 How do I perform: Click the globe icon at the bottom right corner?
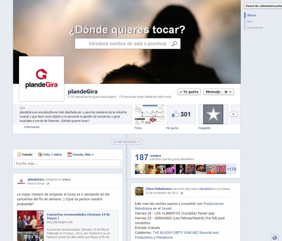pos(275,238)
